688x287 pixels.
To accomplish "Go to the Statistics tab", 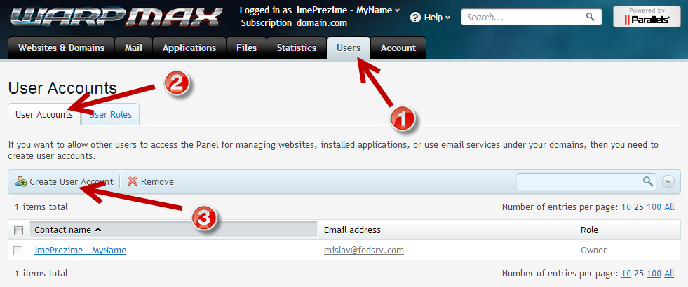I will coord(296,48).
